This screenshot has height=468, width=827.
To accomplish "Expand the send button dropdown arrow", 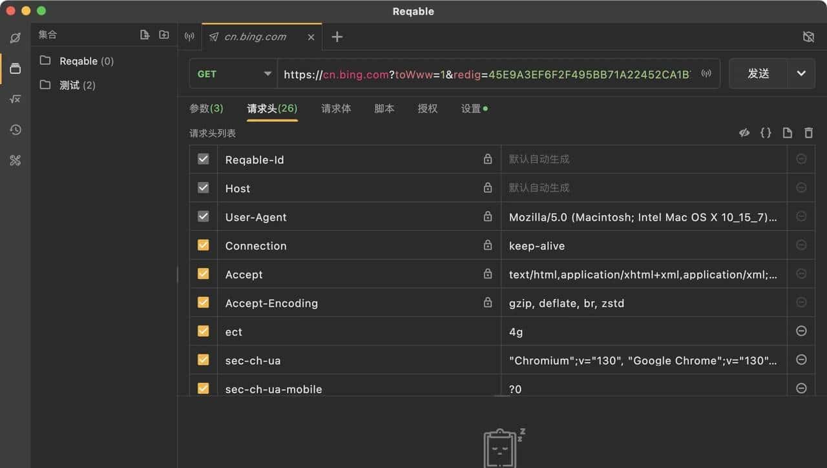I will click(801, 74).
